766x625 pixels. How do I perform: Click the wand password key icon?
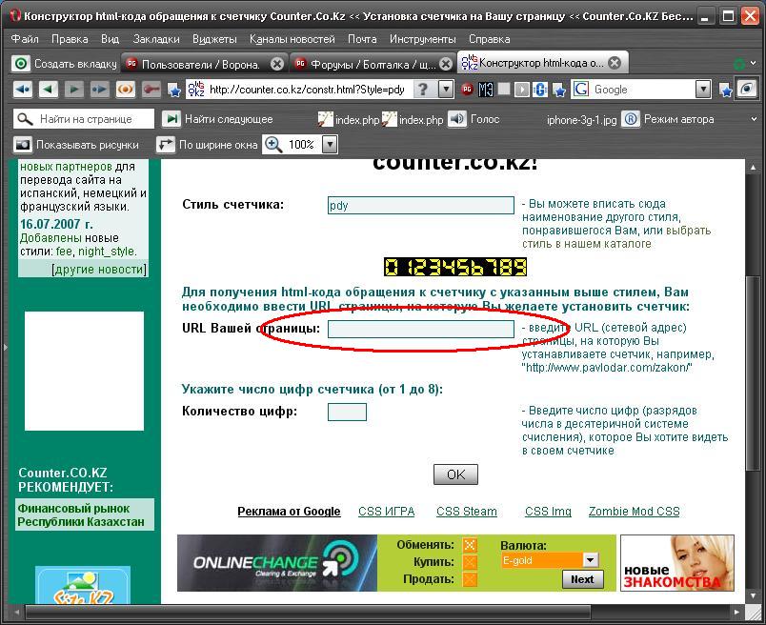[151, 90]
